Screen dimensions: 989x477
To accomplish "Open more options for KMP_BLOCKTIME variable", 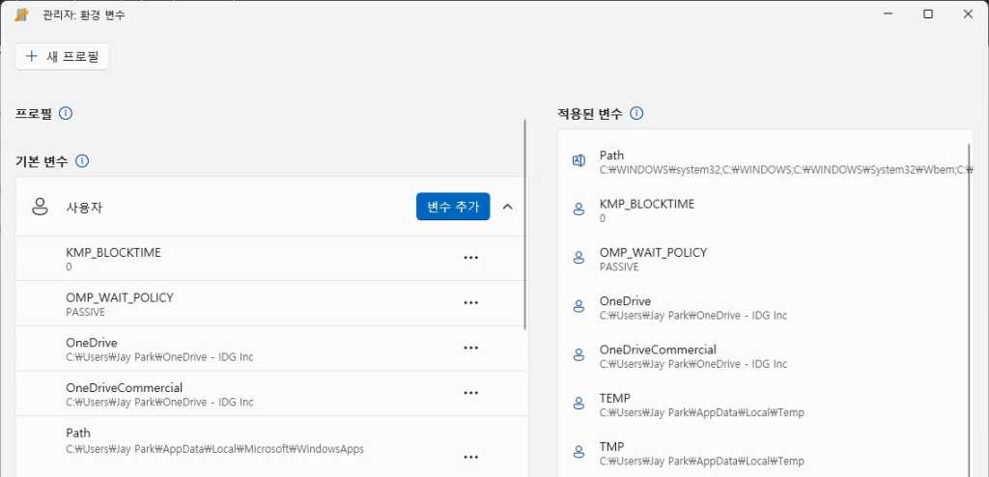I will point(471,258).
